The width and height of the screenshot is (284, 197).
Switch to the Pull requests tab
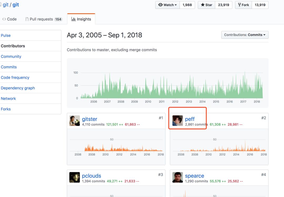point(44,19)
